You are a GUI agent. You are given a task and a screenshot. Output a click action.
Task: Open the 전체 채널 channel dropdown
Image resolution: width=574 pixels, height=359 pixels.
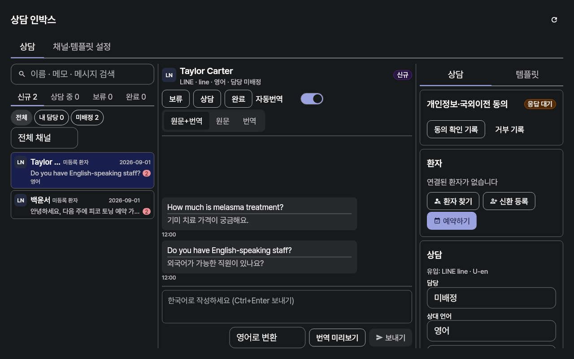pyautogui.click(x=44, y=138)
